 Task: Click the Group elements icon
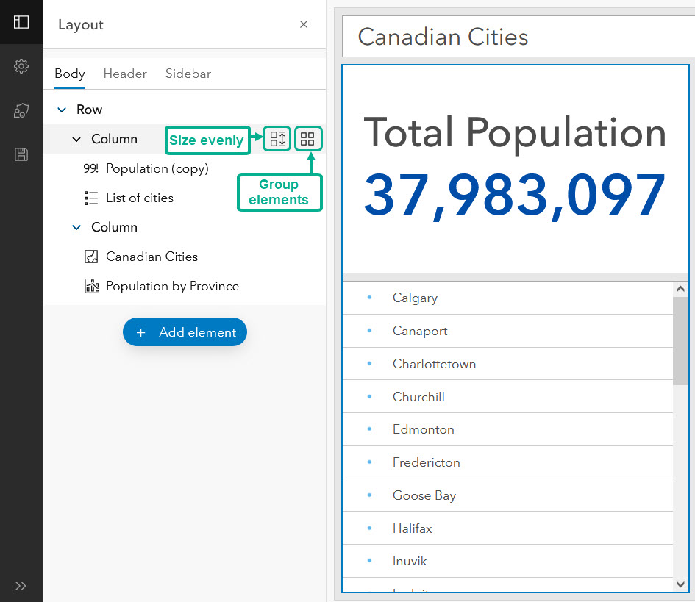point(307,139)
